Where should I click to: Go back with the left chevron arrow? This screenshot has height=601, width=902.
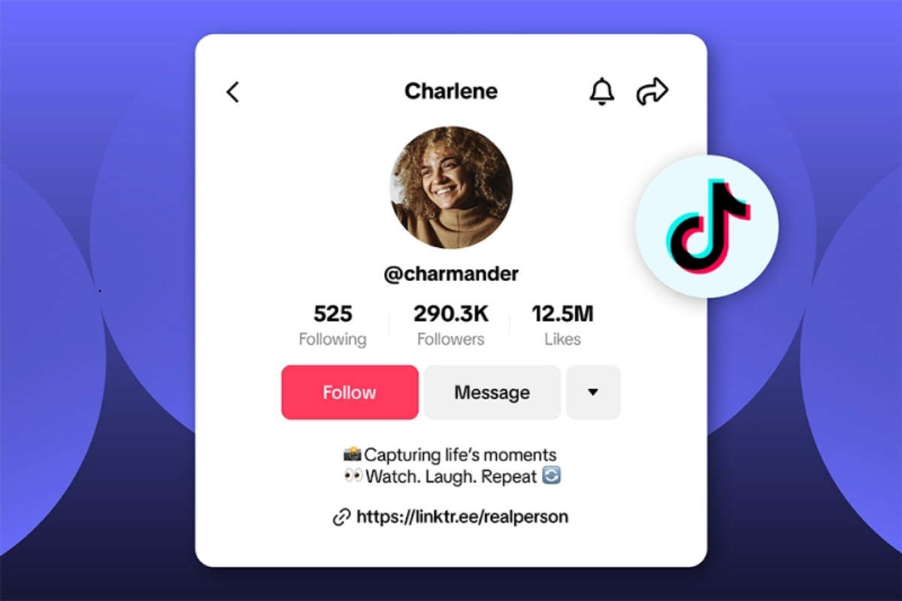coord(232,92)
